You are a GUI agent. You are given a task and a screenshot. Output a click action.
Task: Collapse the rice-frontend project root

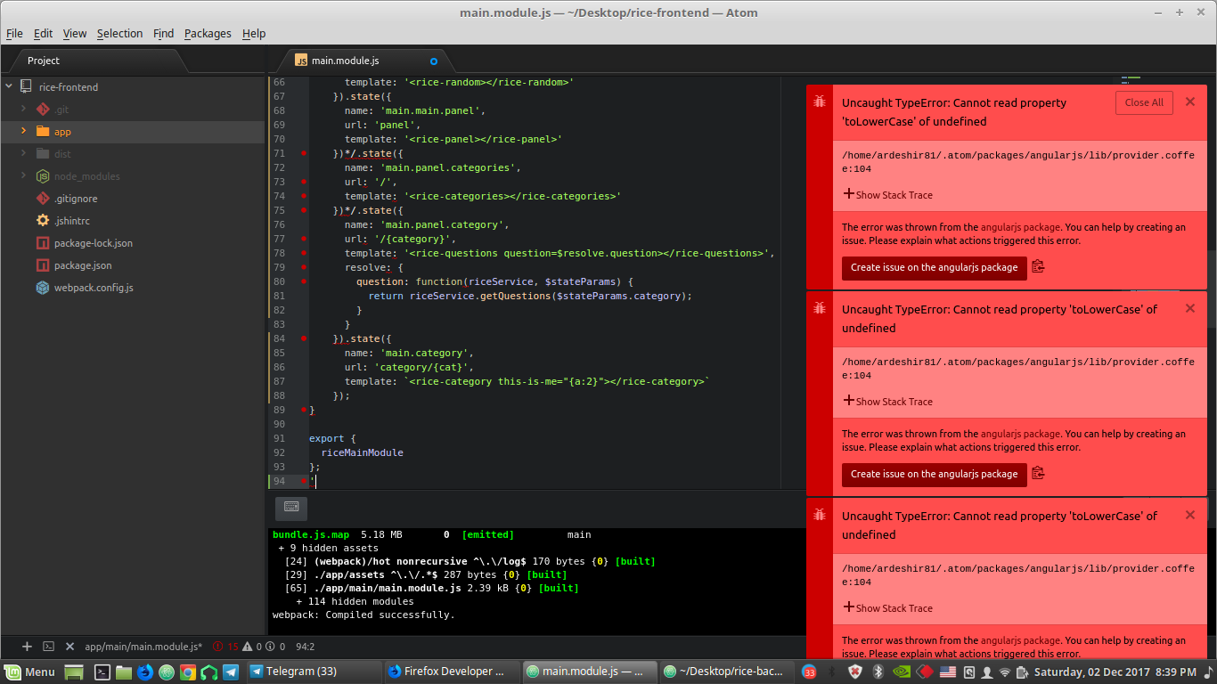[9, 87]
